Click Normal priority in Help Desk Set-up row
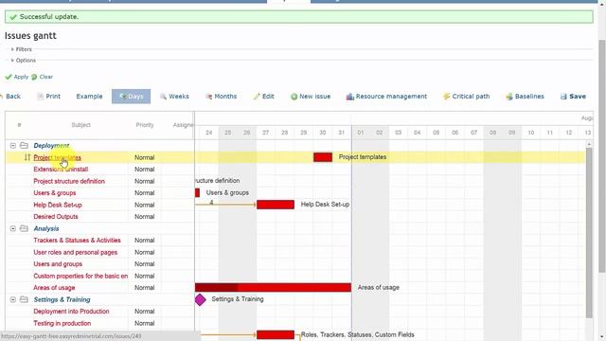 [x=145, y=205]
